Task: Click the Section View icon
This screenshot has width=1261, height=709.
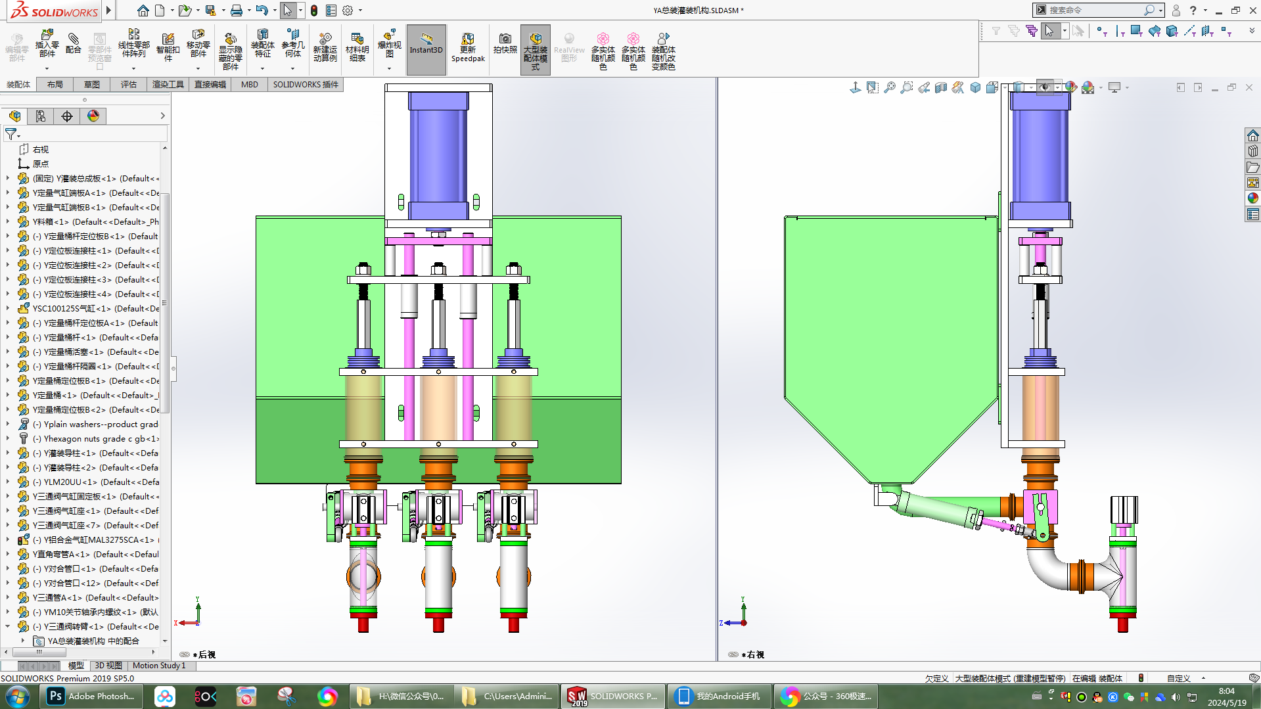Action: pyautogui.click(x=940, y=87)
